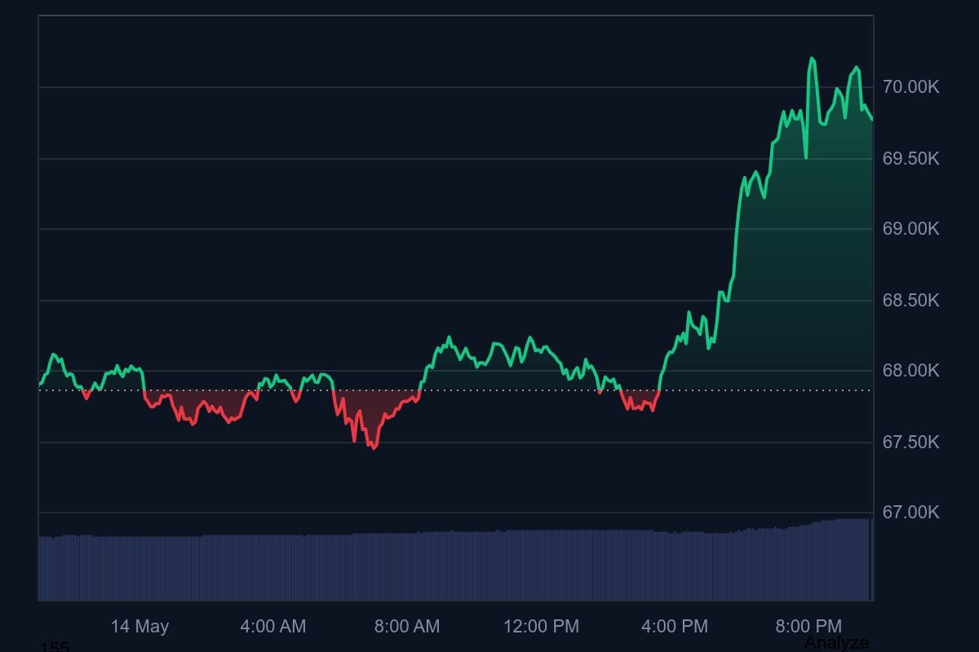
Task: Click the 8:00 PM time label
Action: coord(808,627)
